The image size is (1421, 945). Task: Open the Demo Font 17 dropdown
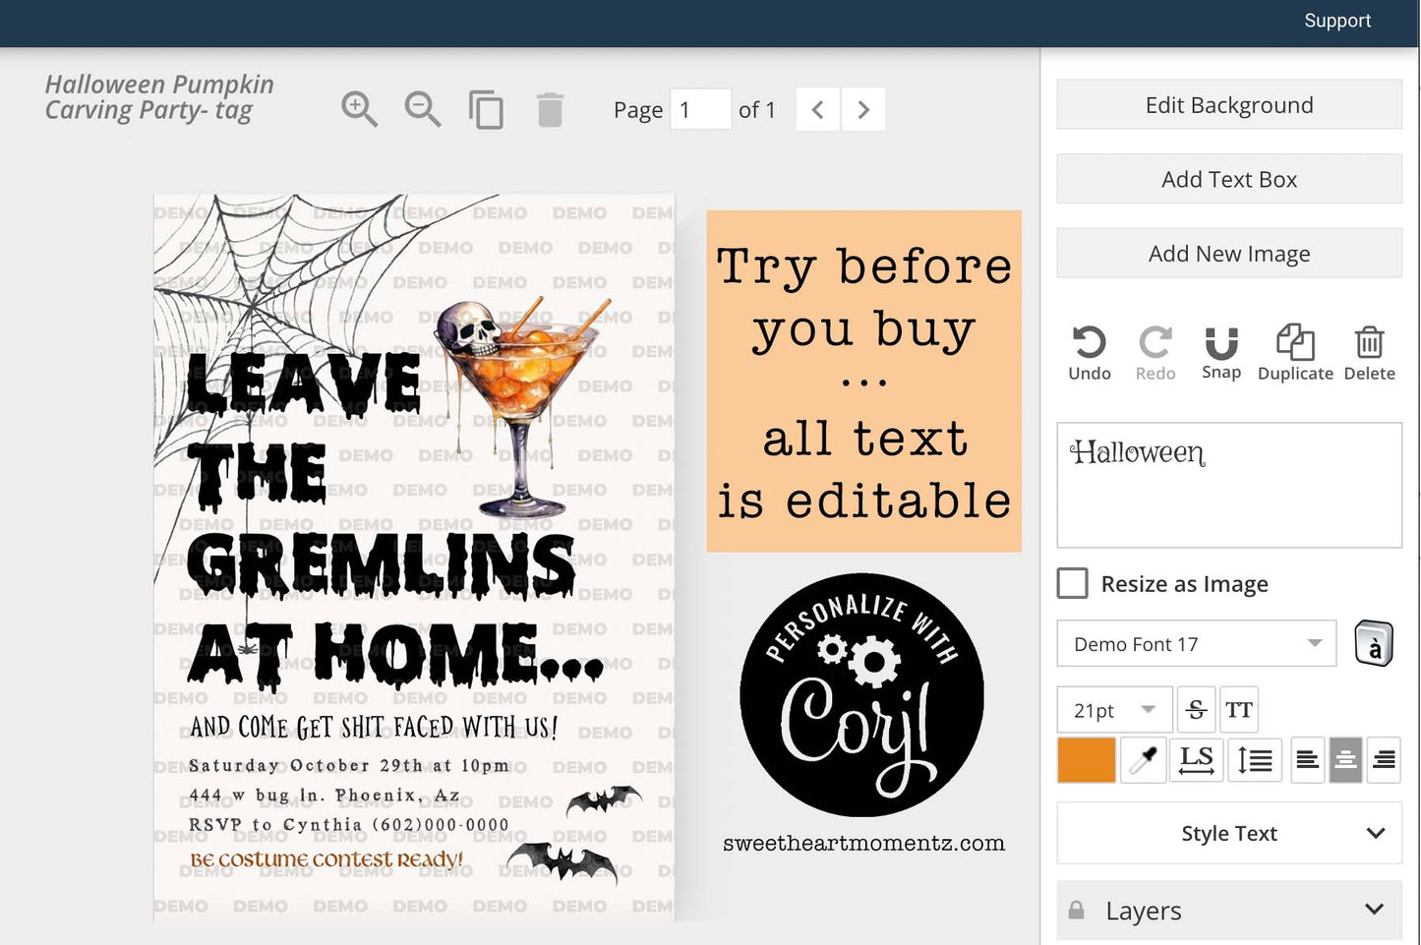pyautogui.click(x=1196, y=644)
